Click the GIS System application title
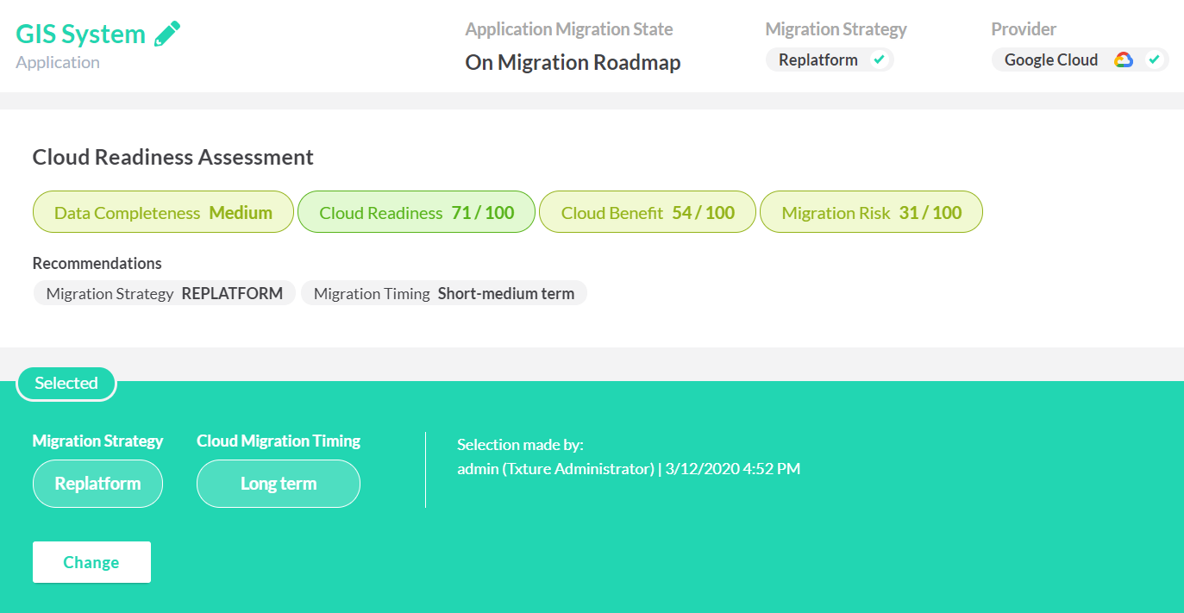1184x613 pixels. (81, 34)
